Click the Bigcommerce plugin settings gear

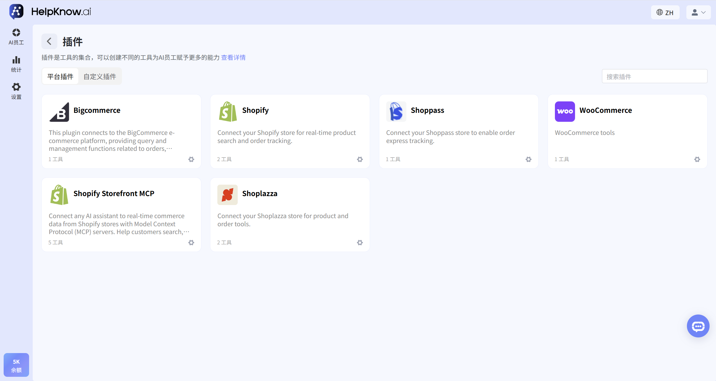pyautogui.click(x=191, y=159)
